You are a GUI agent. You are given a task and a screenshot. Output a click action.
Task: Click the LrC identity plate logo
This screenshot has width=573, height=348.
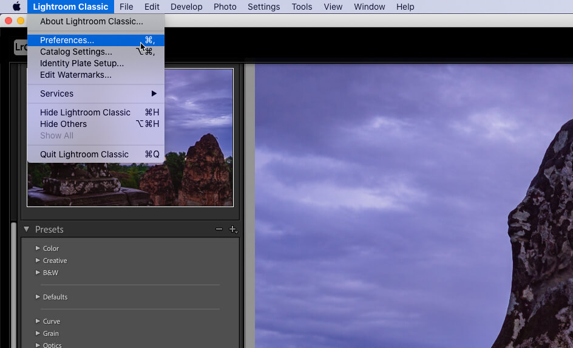click(x=20, y=47)
